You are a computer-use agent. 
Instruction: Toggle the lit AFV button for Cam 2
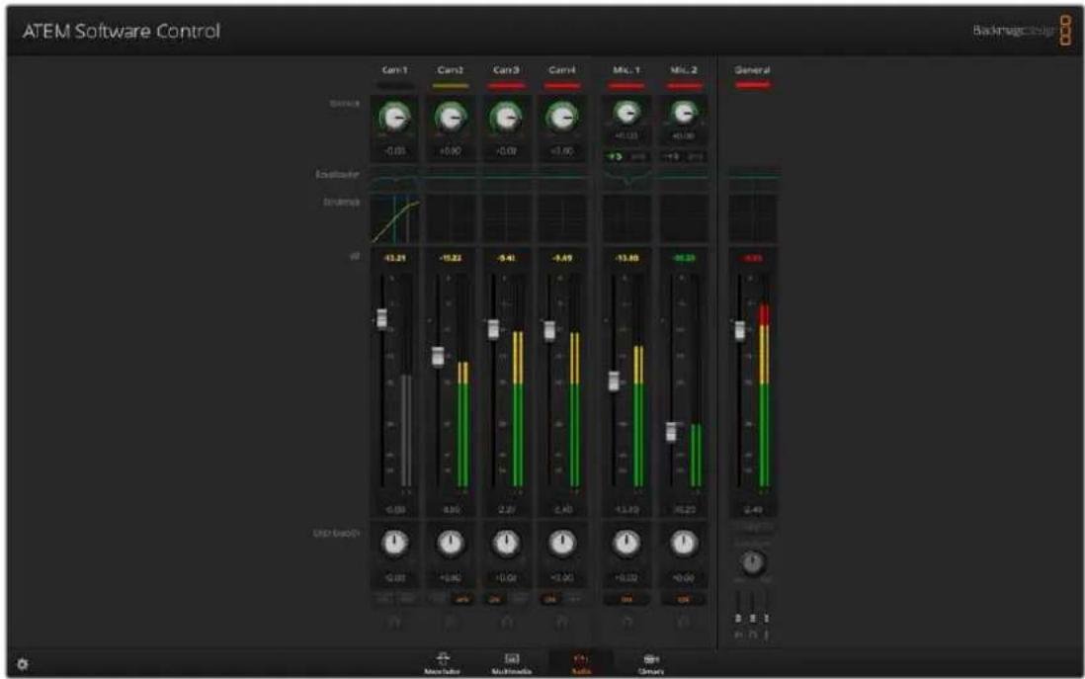(462, 599)
